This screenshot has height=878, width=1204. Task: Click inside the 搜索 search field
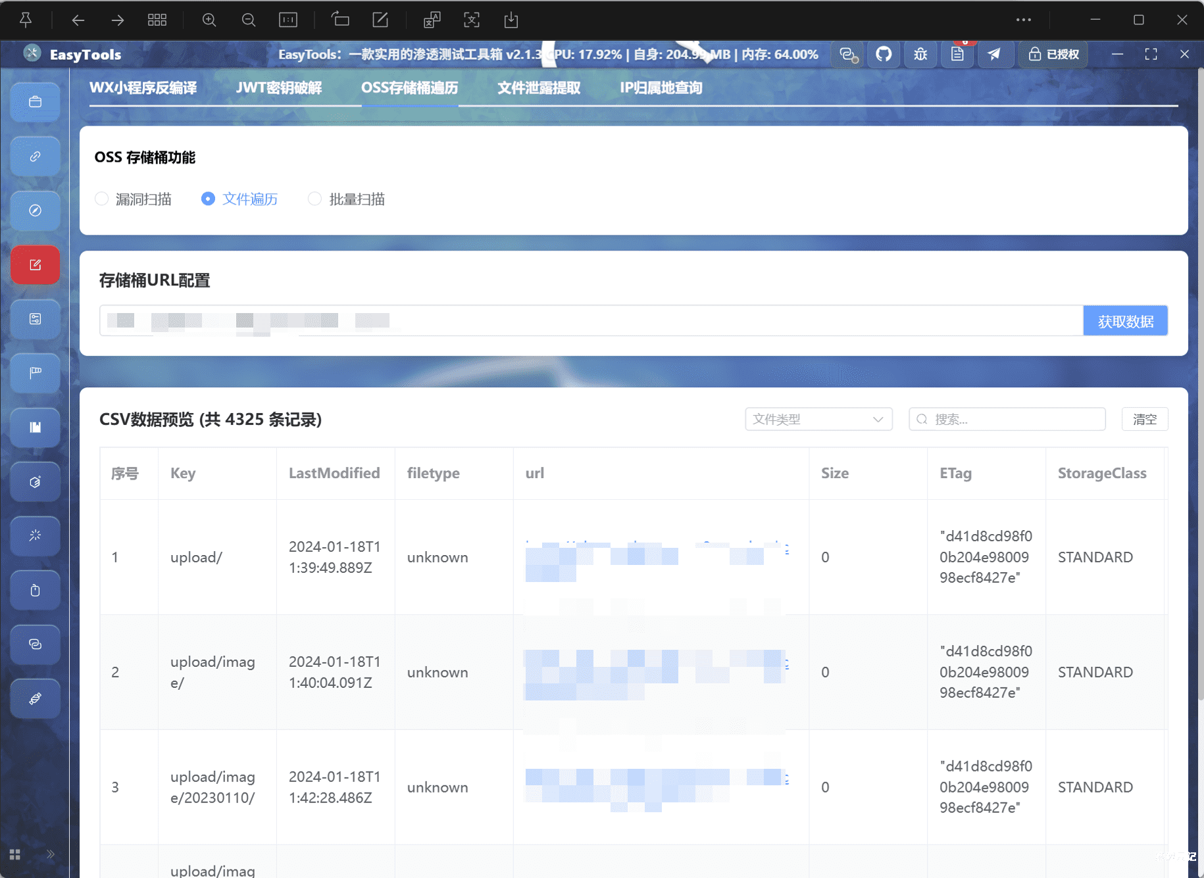1007,419
